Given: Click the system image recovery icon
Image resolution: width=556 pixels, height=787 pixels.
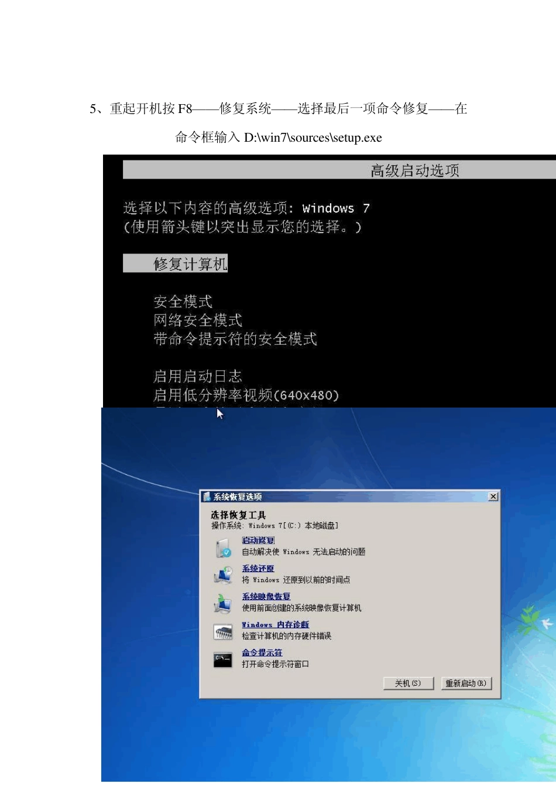Looking at the screenshot, I should (223, 604).
